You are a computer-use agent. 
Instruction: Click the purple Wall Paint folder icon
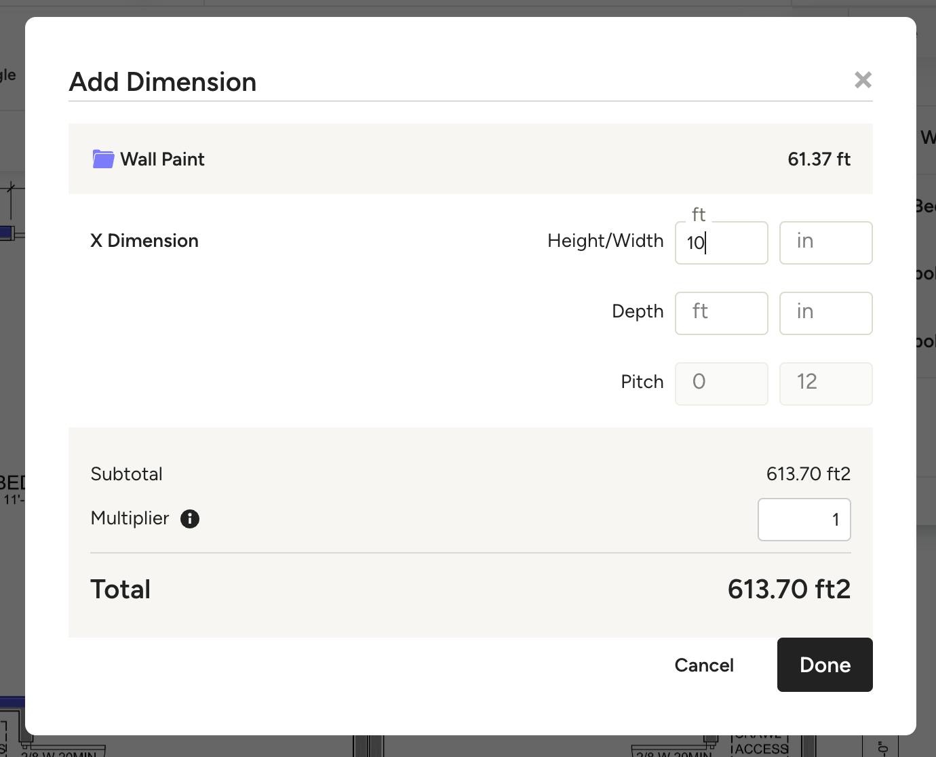[103, 159]
